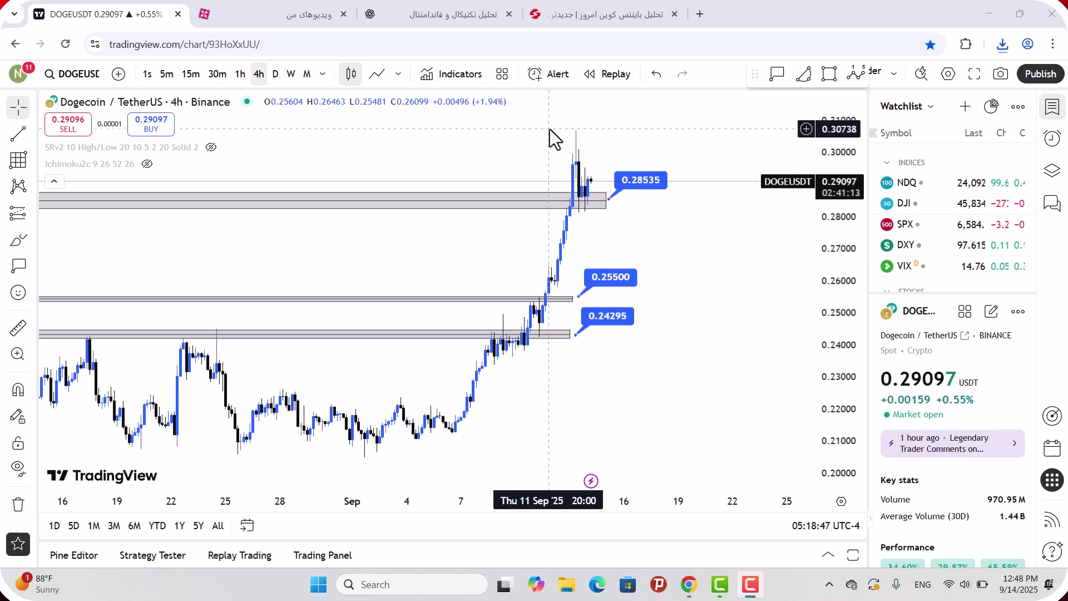This screenshot has height=601, width=1068.
Task: Open the go to date calendar
Action: tap(247, 525)
